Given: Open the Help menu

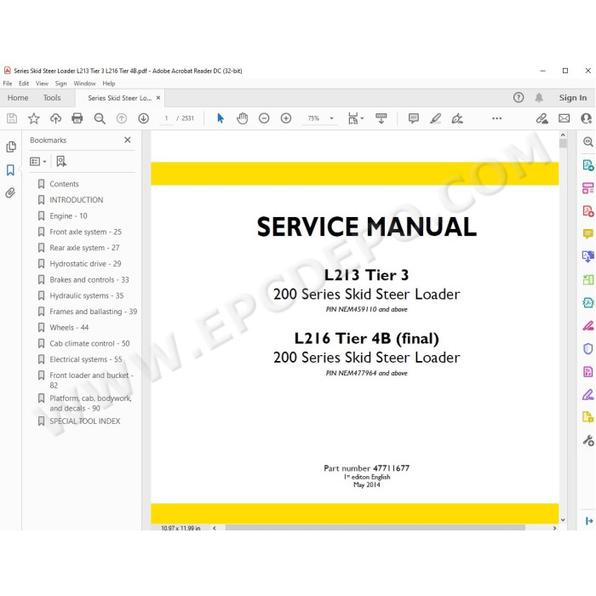Looking at the screenshot, I should click(109, 83).
